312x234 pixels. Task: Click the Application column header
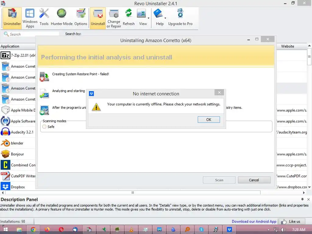pos(18,46)
